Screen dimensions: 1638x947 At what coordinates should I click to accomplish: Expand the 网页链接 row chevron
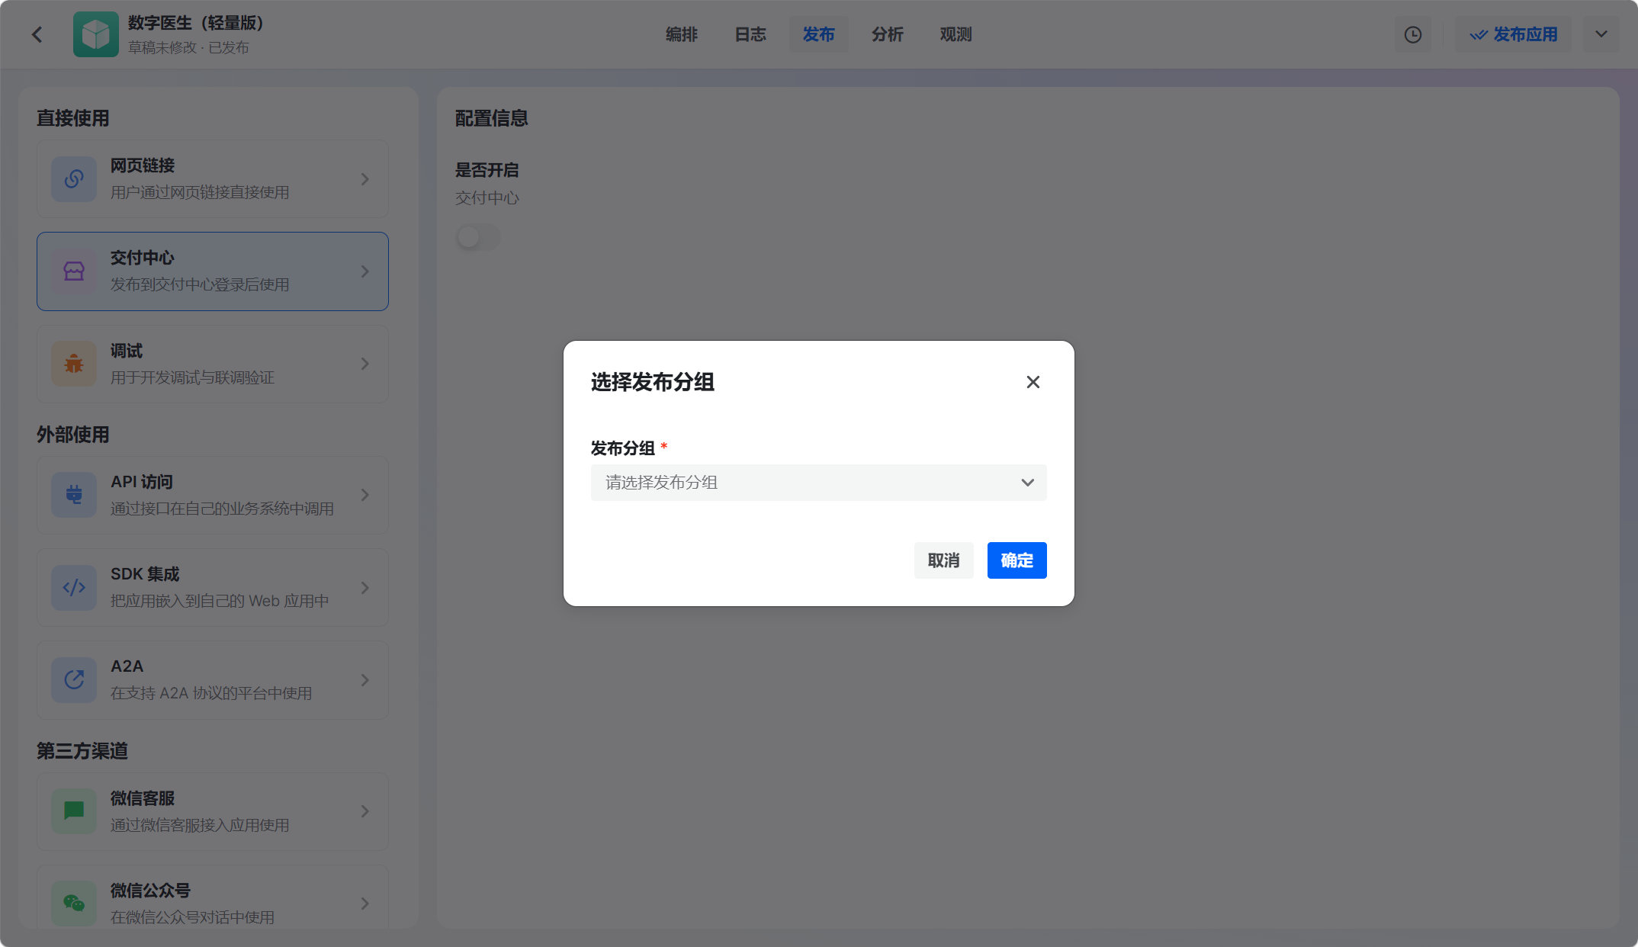[365, 179]
